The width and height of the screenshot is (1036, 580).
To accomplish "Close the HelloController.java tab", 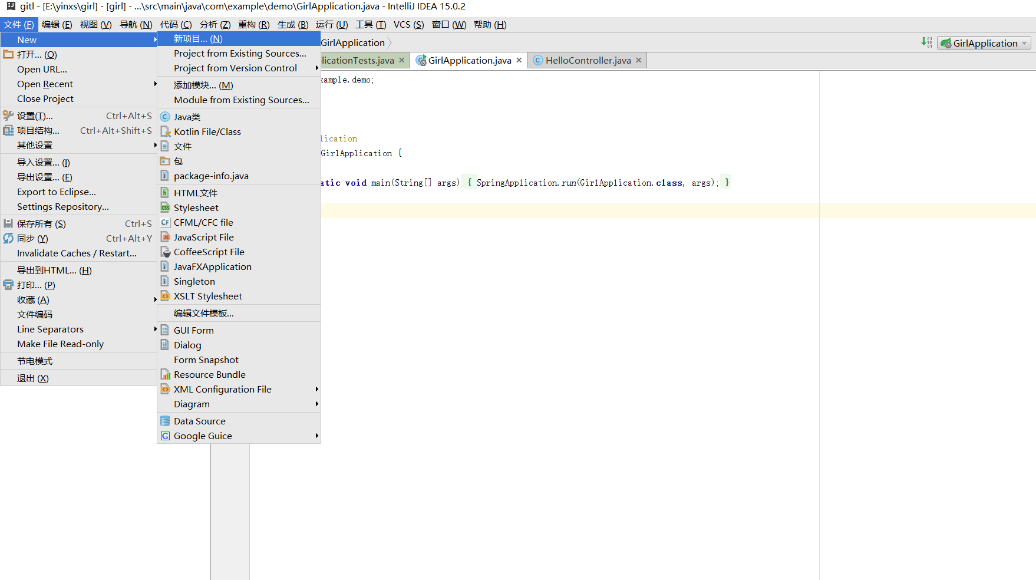I will point(638,60).
